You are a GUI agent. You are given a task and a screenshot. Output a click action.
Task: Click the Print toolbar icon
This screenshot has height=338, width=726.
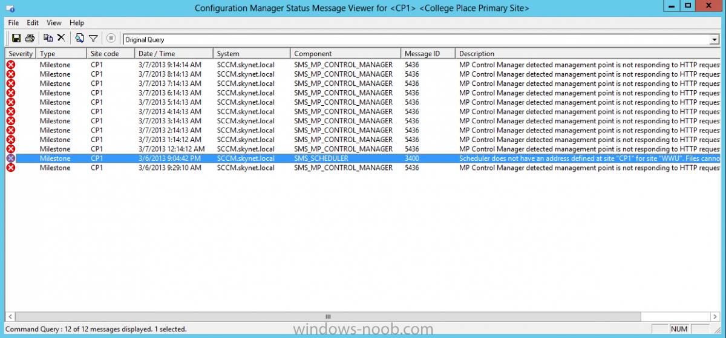click(30, 38)
